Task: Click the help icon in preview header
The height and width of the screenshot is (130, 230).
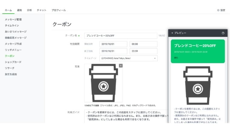Action: point(223,33)
